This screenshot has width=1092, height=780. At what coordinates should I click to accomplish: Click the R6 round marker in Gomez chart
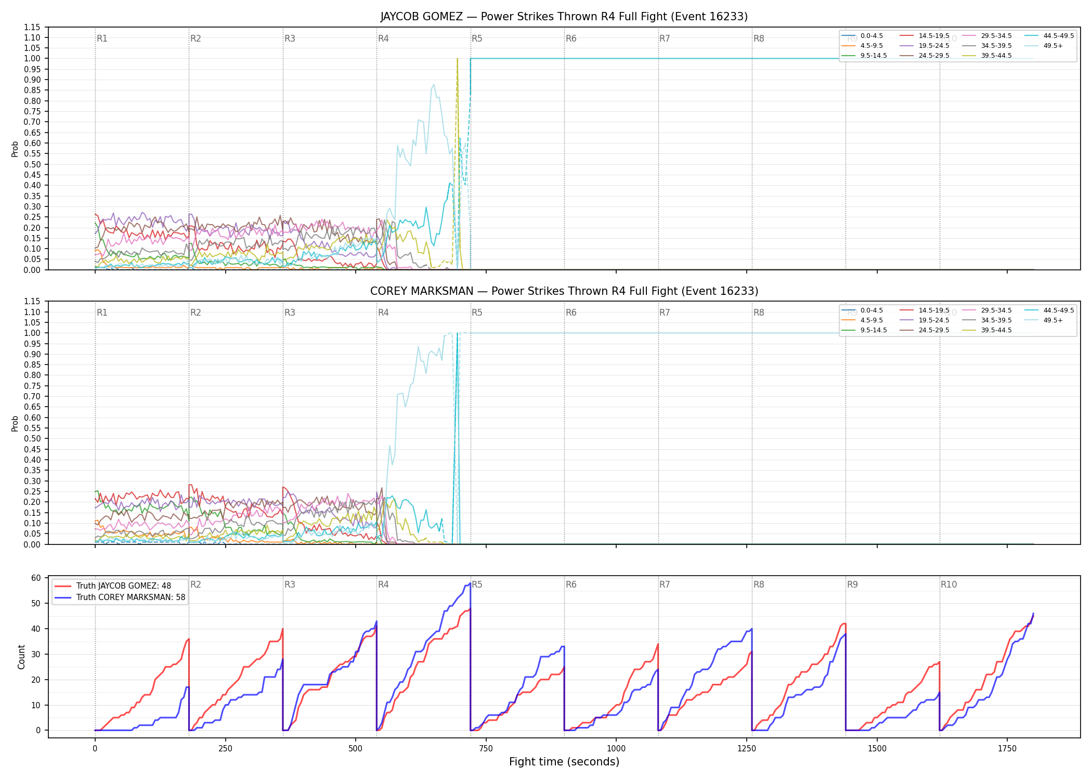(571, 38)
